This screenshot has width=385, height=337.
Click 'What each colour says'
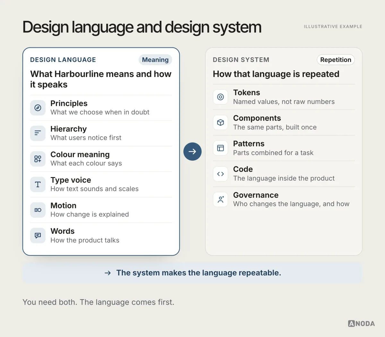pos(86,164)
